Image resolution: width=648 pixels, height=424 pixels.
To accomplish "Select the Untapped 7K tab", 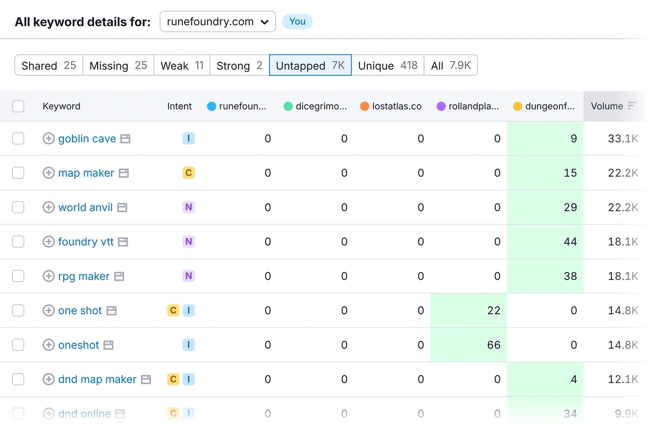I will (x=310, y=65).
